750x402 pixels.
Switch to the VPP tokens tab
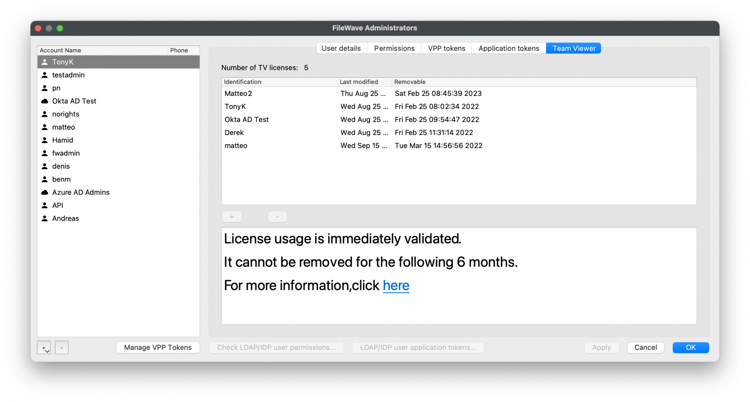pyautogui.click(x=446, y=48)
